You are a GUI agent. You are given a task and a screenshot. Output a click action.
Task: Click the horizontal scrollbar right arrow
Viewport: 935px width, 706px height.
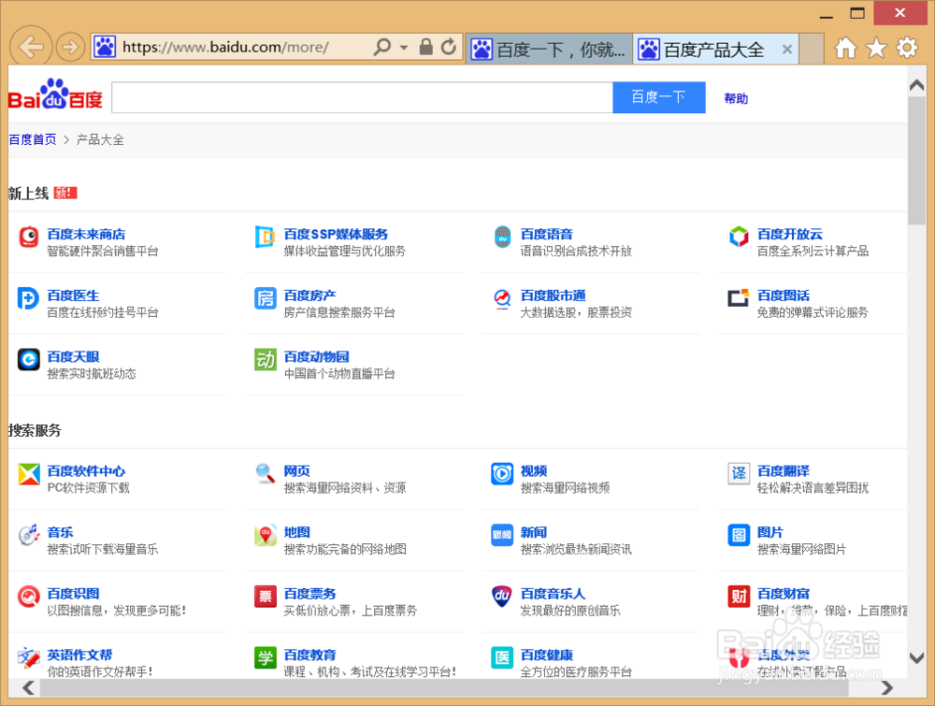click(x=887, y=687)
